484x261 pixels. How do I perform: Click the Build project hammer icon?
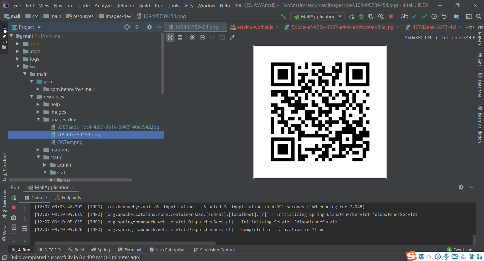(283, 16)
